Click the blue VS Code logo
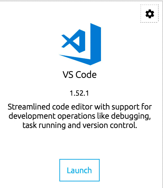 [x=80, y=44]
